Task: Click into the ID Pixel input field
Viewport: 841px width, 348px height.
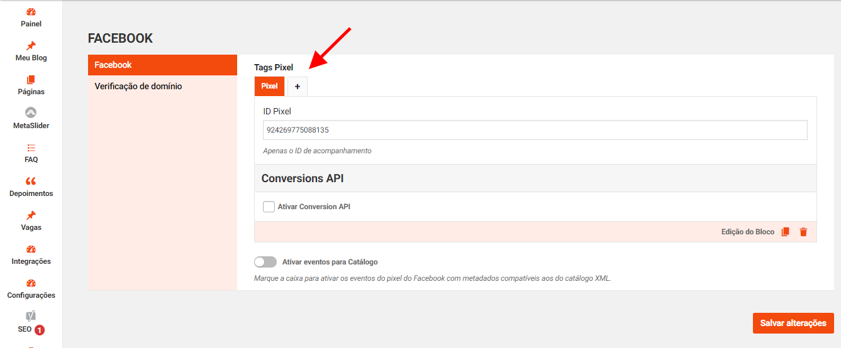Action: pos(535,130)
